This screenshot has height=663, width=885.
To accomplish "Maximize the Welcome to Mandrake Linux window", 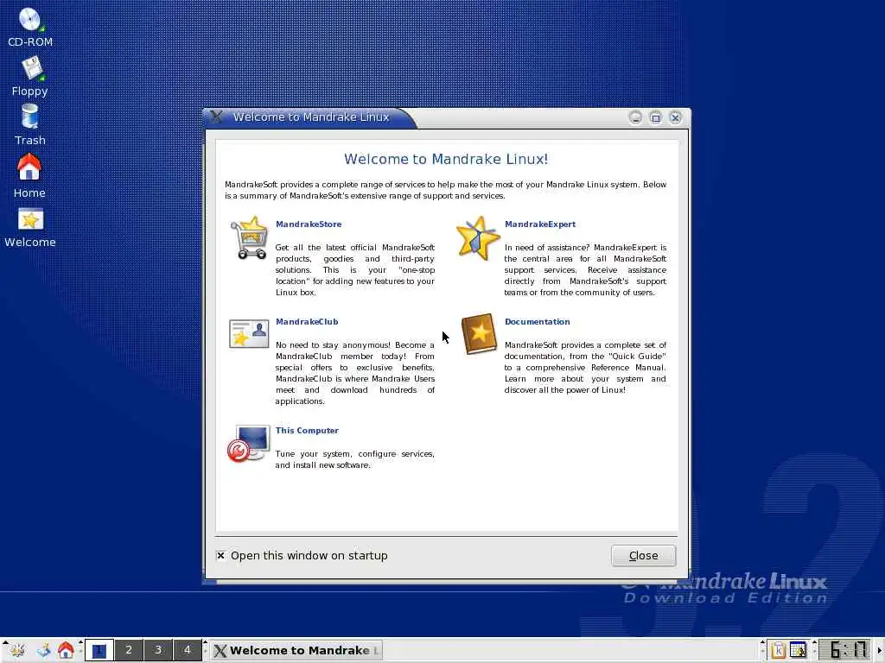I will 655,117.
